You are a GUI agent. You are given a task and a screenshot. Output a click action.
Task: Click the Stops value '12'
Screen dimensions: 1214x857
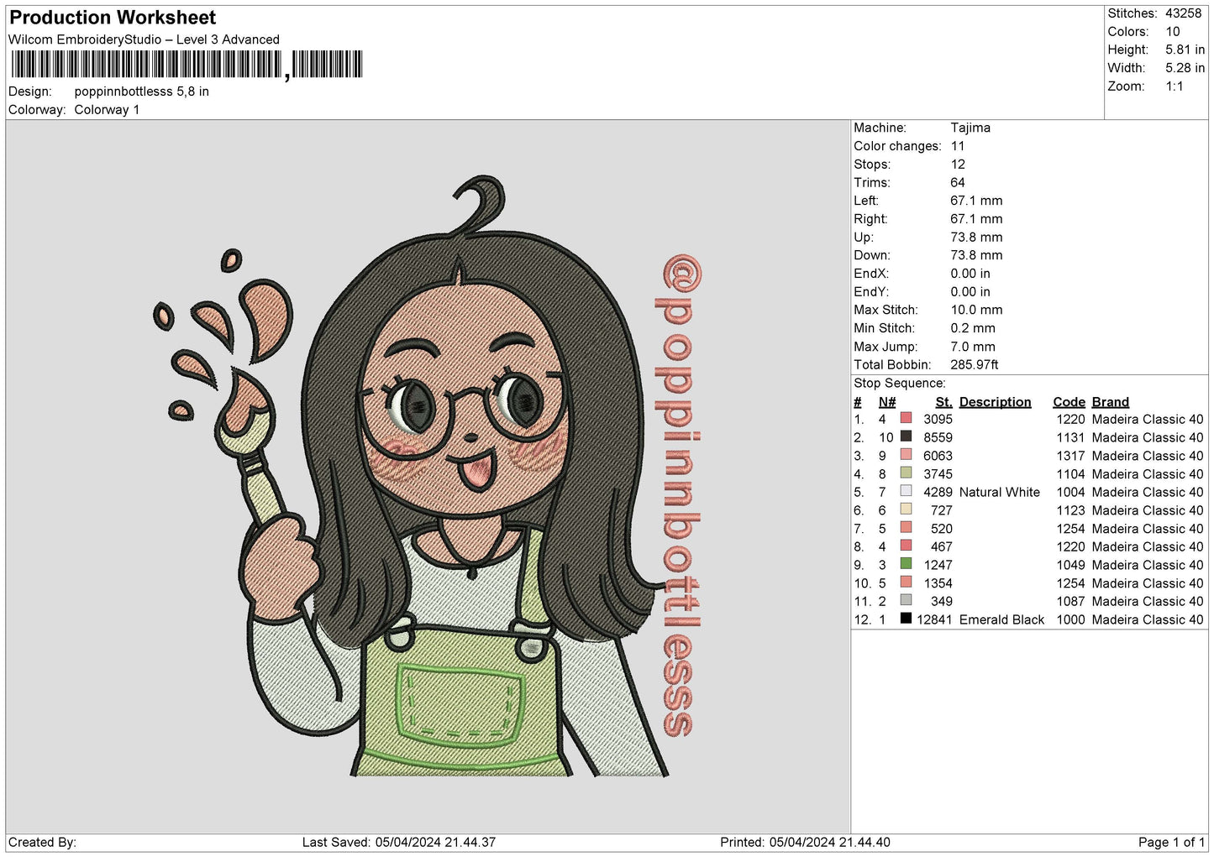coord(958,165)
